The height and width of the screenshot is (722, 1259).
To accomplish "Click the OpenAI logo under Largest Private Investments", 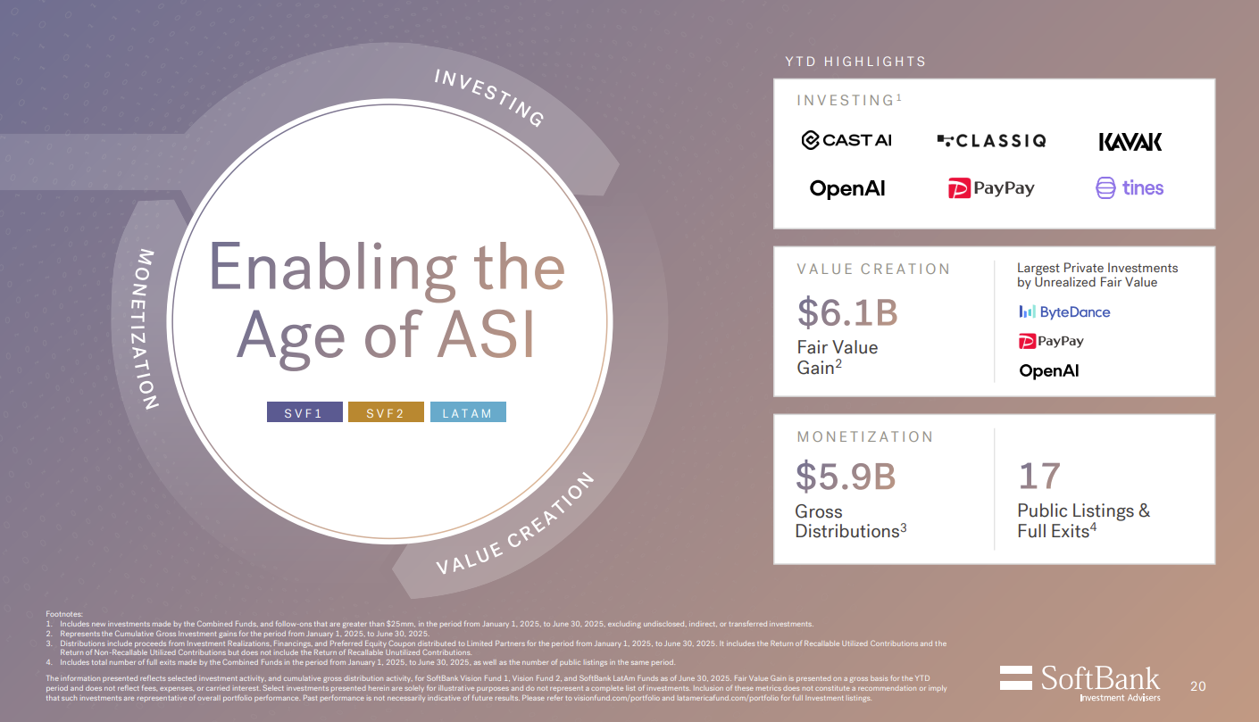I will (x=1049, y=370).
